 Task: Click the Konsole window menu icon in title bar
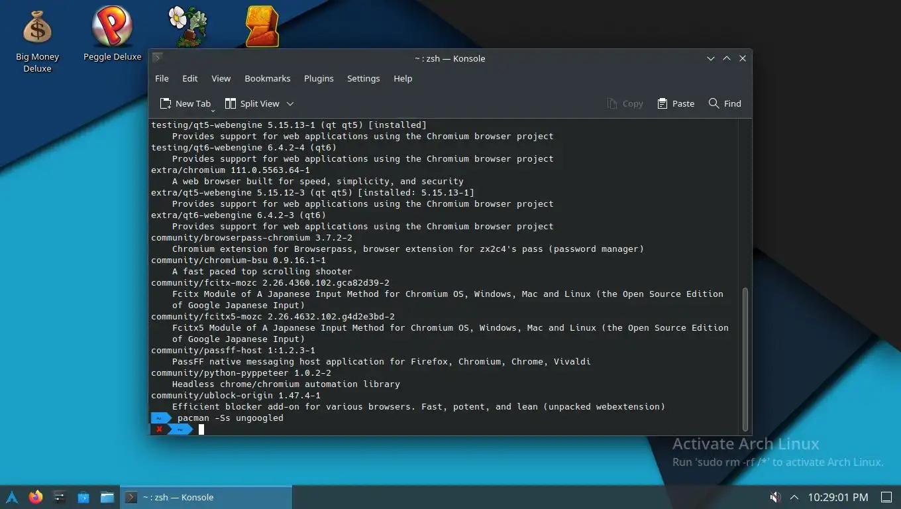coord(158,58)
